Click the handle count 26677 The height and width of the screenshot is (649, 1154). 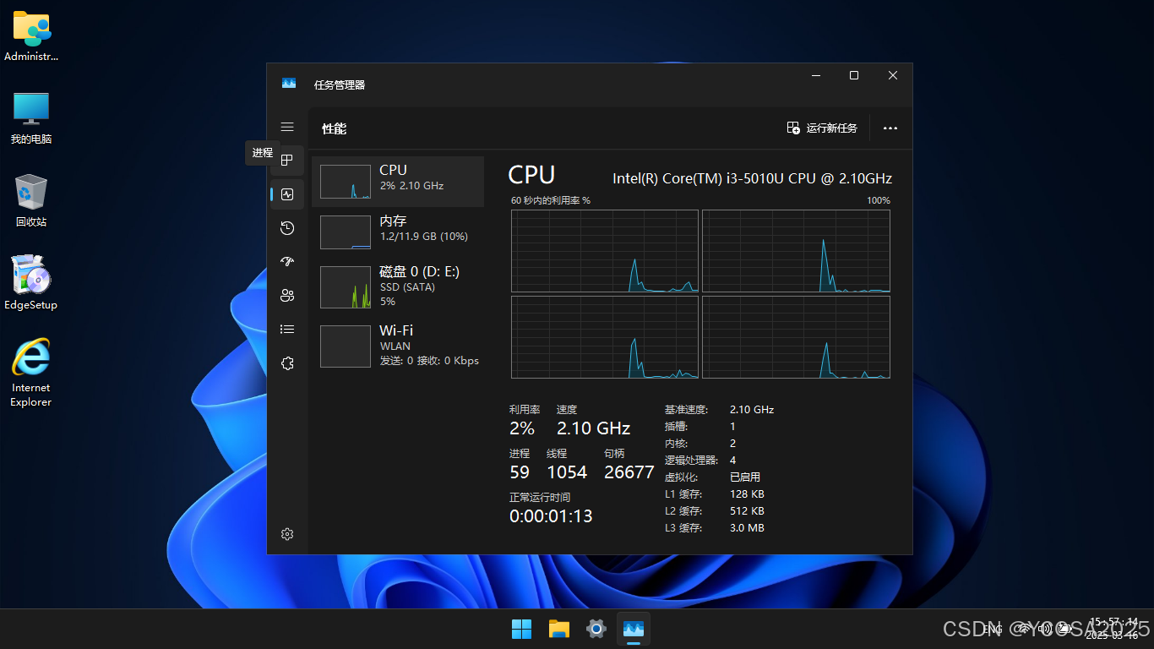[x=629, y=472]
